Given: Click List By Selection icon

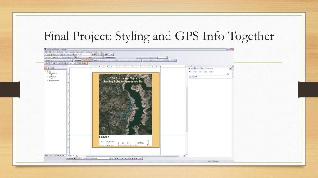Looking at the screenshot, I should click(53, 68).
